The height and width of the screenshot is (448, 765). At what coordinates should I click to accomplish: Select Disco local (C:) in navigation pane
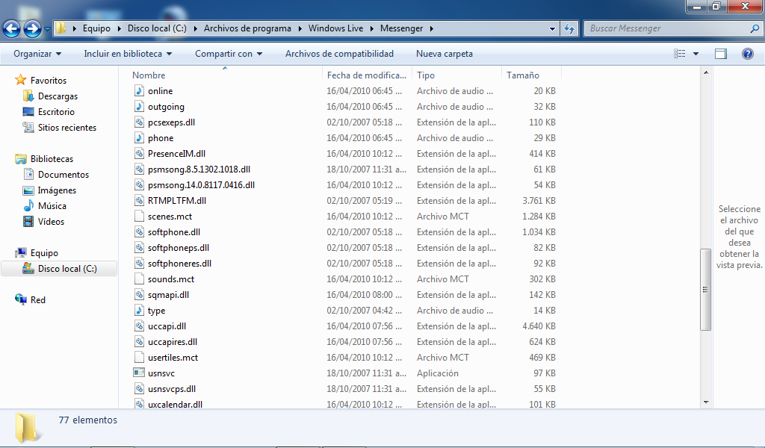(x=67, y=269)
